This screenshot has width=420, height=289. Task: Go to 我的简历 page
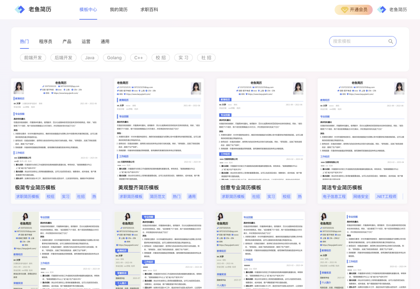coord(119,10)
